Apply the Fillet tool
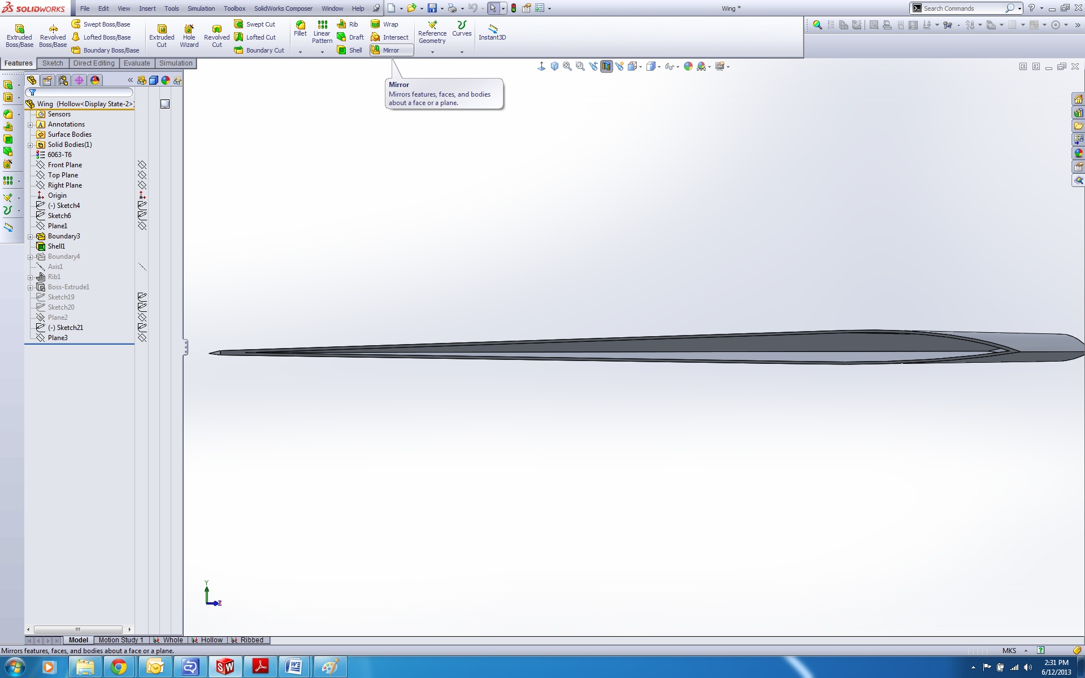The width and height of the screenshot is (1085, 678). [x=300, y=29]
